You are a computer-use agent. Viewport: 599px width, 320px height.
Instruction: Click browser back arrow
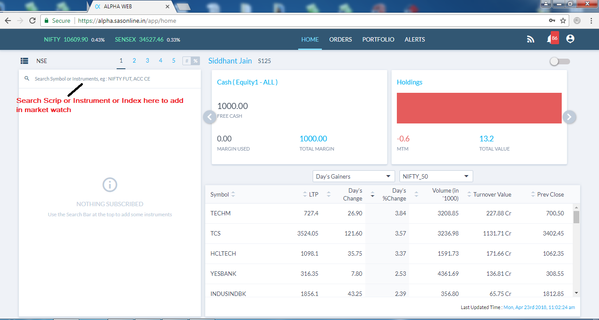pos(8,21)
